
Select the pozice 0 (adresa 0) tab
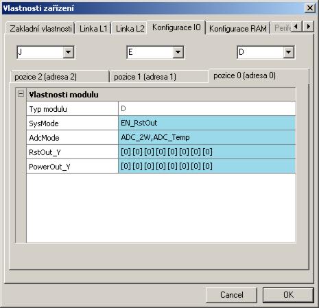tap(259, 75)
